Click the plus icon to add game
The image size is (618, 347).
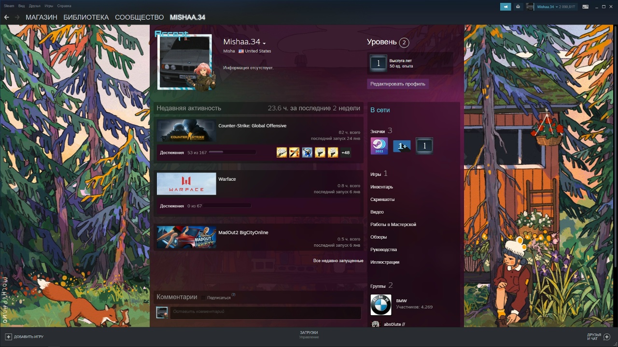[x=8, y=337]
